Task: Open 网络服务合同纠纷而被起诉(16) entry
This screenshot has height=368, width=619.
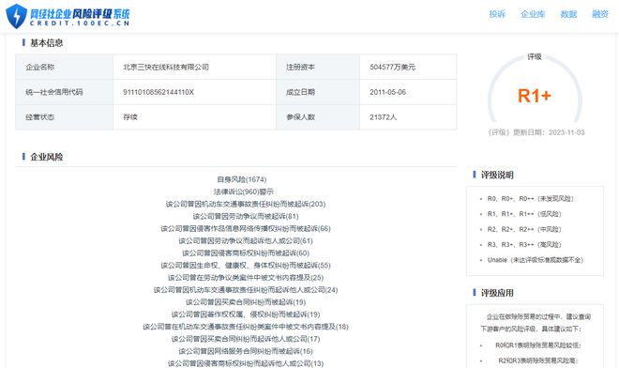Action: 246,351
